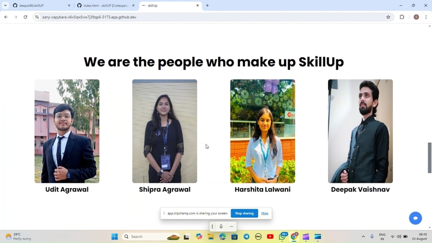Click the Stop sharing button
Viewport: 432px width, 243px height.
click(x=244, y=213)
